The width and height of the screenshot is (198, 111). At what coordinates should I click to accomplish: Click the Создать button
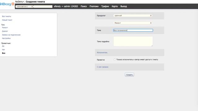pyautogui.click(x=129, y=75)
